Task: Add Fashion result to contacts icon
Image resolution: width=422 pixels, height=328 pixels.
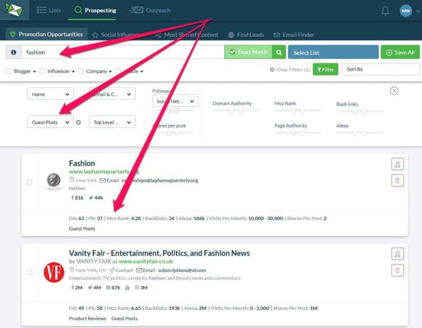Action: (x=397, y=164)
